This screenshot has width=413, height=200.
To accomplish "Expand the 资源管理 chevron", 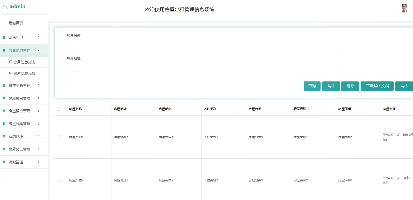I will tap(38, 162).
